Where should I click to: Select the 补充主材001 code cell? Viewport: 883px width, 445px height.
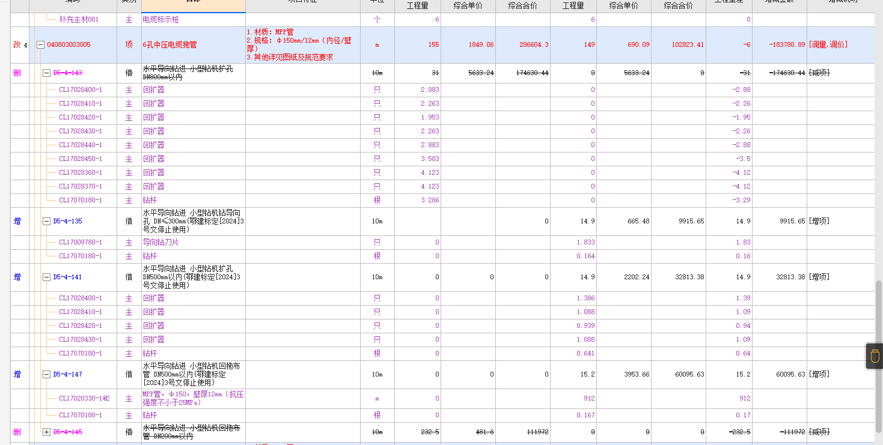[79, 20]
